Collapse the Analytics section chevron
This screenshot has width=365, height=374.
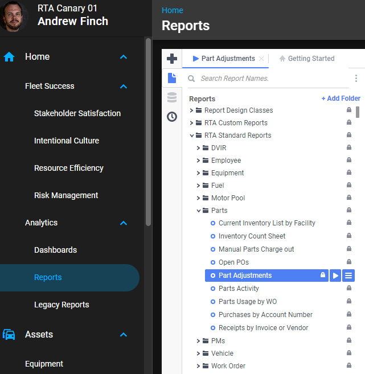[x=124, y=223]
